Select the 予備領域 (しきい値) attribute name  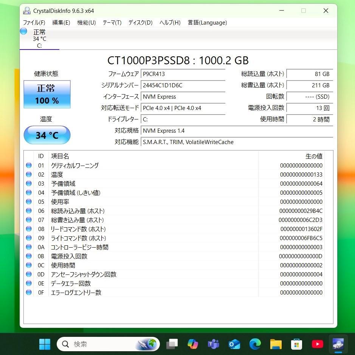click(x=76, y=193)
